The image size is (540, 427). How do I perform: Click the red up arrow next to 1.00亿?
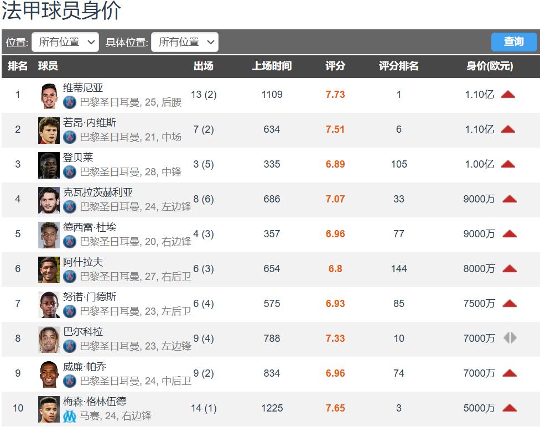pos(508,164)
